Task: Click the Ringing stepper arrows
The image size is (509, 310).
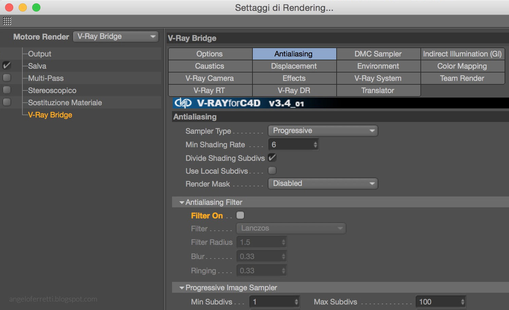Action: pos(284,271)
